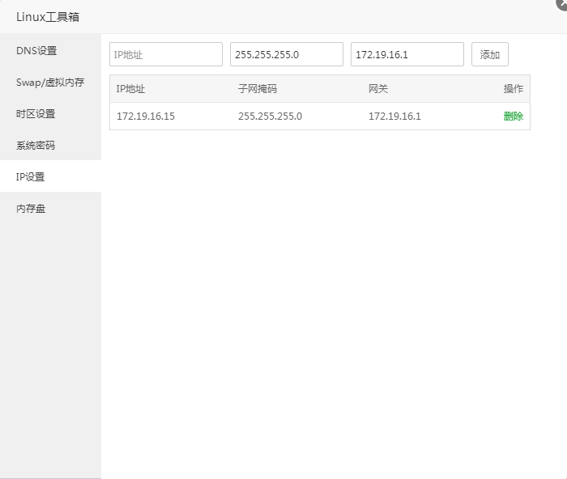567x479 pixels.
Task: Switch to Swap/虚拟内存 tab
Action: [50, 83]
